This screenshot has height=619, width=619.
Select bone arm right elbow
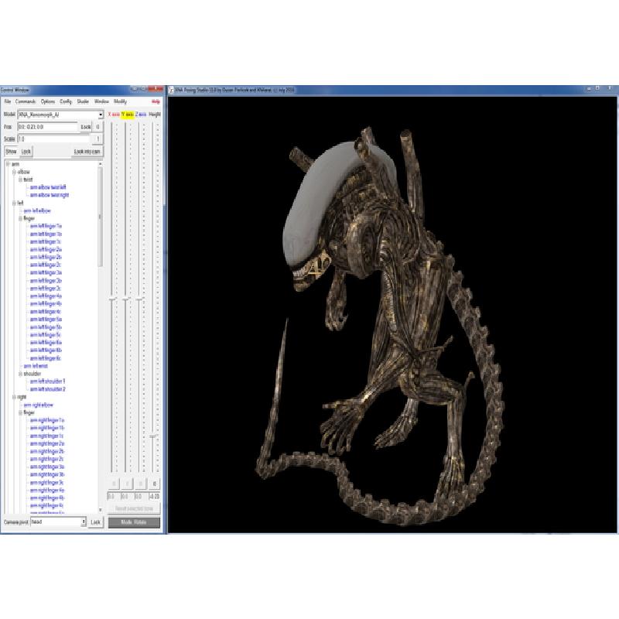(38, 405)
